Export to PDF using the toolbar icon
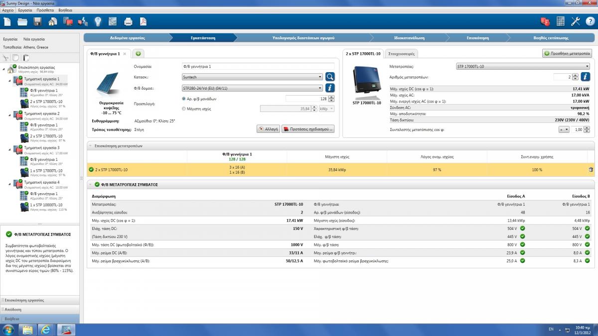Image resolution: width=598 pixels, height=336 pixels. click(143, 21)
